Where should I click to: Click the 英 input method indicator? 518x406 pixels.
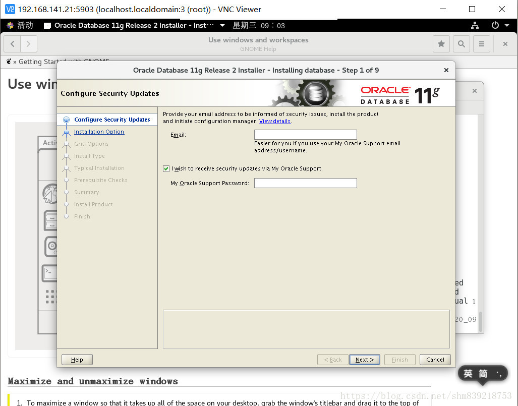pos(468,374)
